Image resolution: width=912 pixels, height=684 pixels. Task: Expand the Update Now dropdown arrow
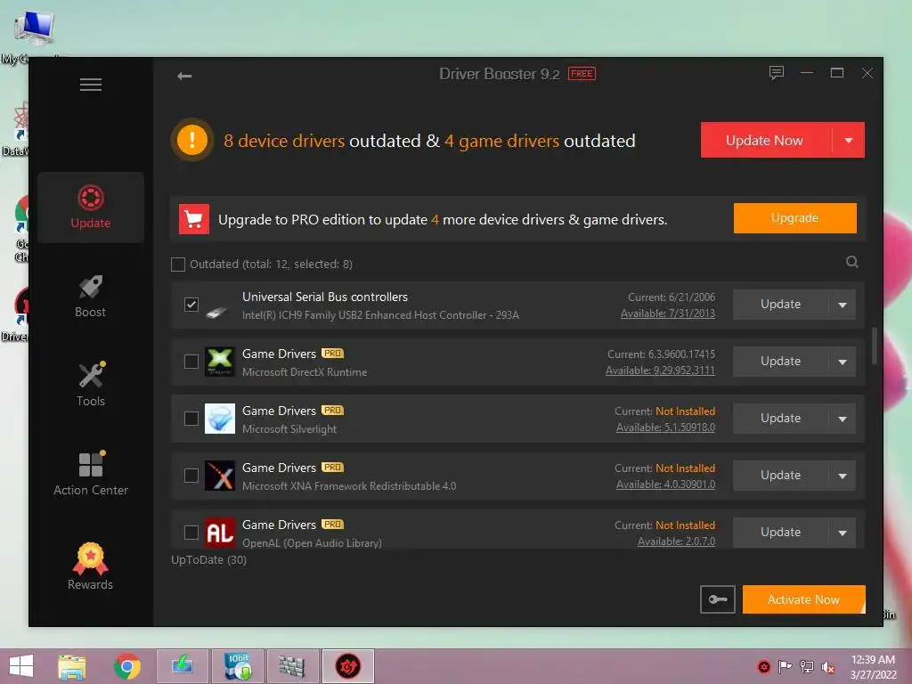click(x=849, y=140)
